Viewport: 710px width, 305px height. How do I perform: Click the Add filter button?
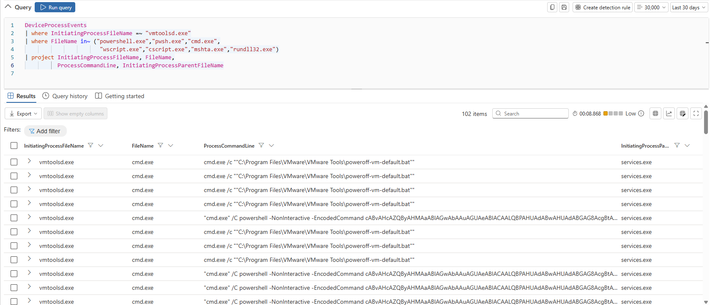pos(45,131)
